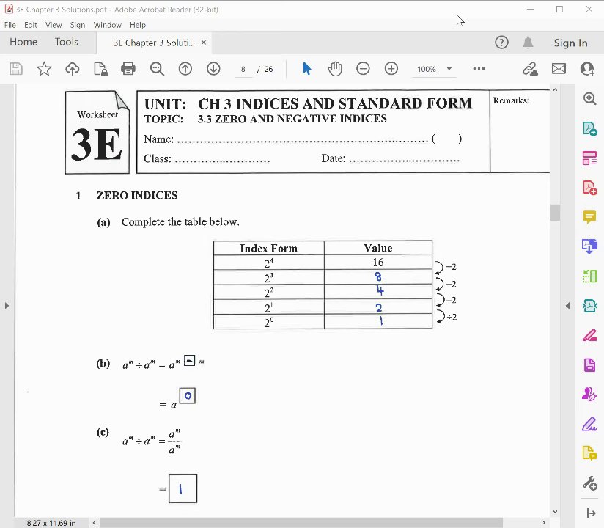Switch to the Tools tab
Viewport: 604px width, 528px height.
coord(66,42)
